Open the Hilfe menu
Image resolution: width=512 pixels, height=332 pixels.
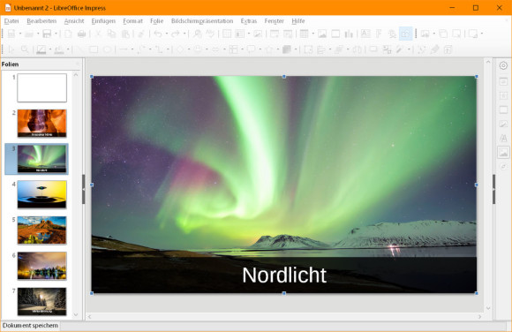(x=298, y=21)
